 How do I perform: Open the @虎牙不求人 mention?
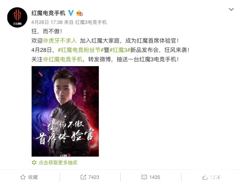[x=60, y=41]
